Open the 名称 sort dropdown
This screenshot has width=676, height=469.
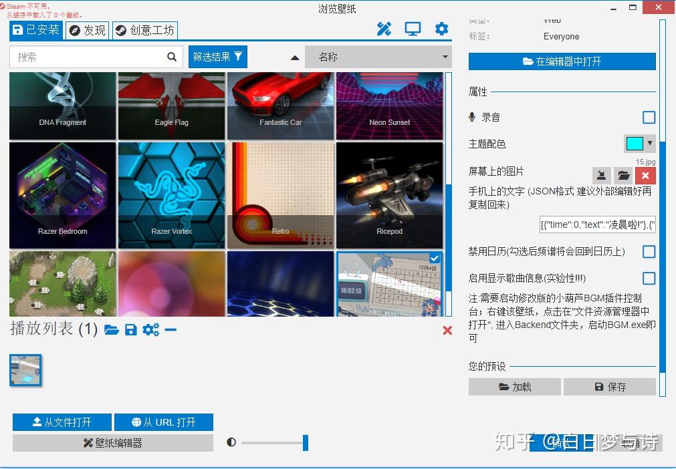click(378, 57)
